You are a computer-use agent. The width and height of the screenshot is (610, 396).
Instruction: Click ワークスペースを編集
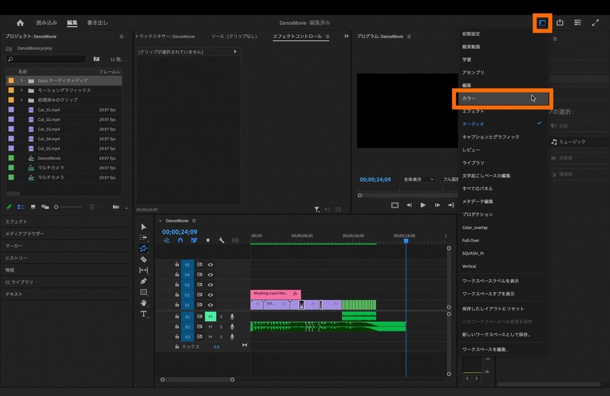503,349
